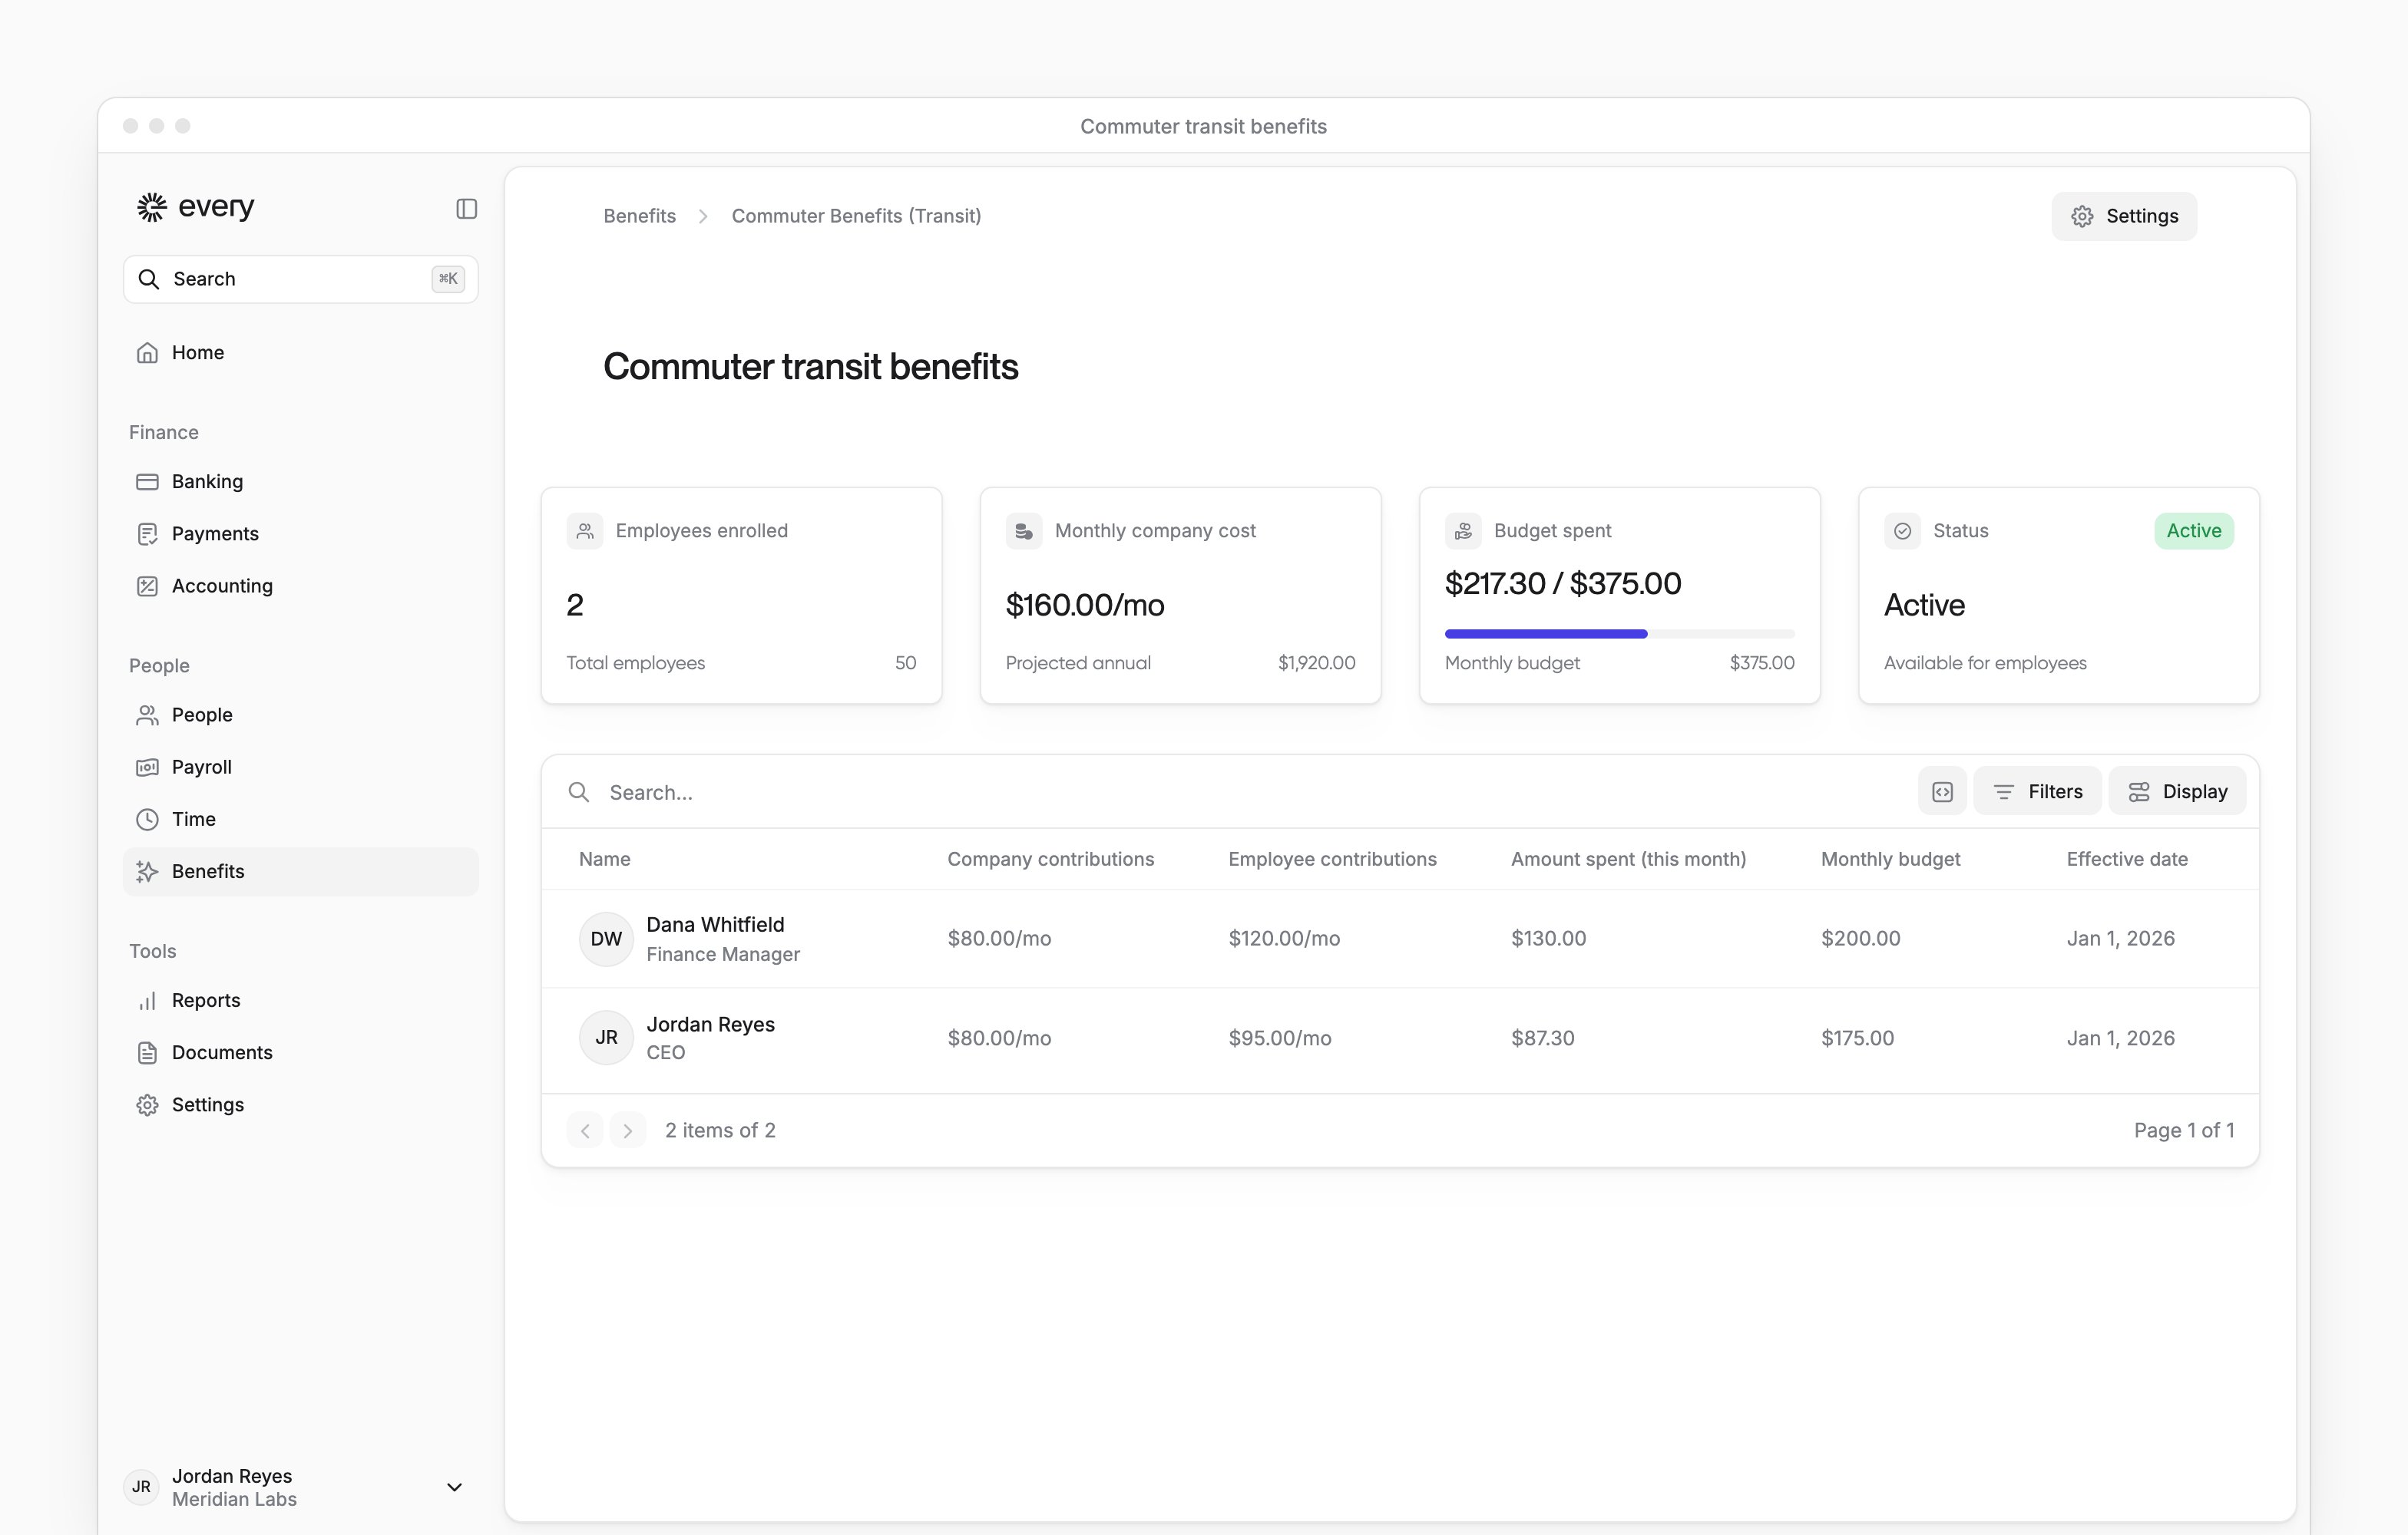Click the Documents file icon
The width and height of the screenshot is (2408, 1535).
point(147,1052)
